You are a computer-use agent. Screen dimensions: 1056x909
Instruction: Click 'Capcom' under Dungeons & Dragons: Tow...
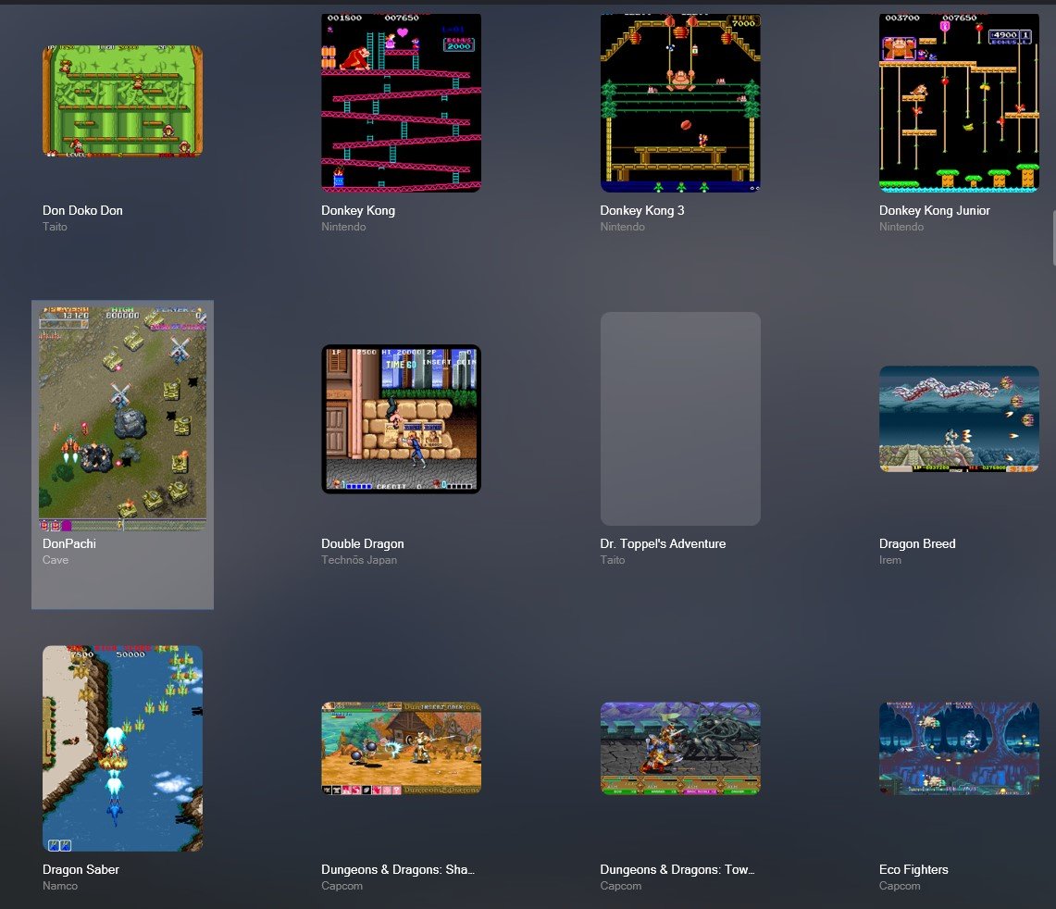click(x=620, y=886)
